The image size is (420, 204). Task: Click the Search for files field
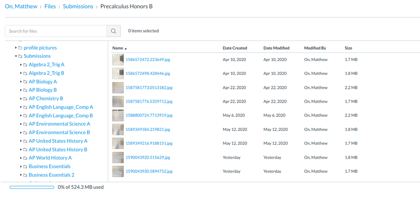(56, 31)
